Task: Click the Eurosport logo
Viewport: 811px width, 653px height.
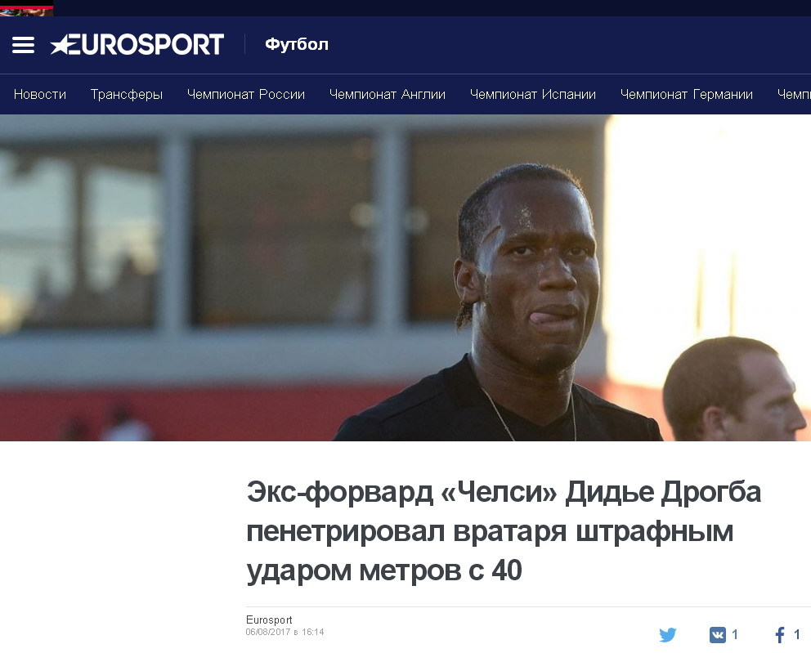Action: (x=137, y=44)
